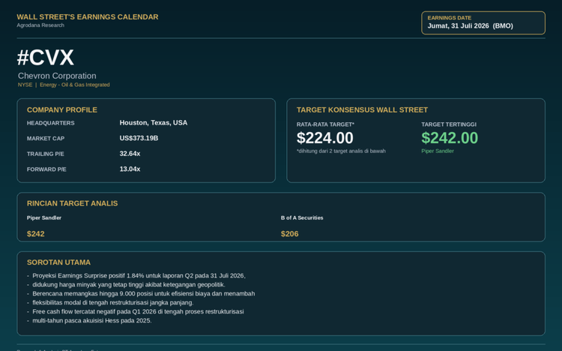The width and height of the screenshot is (562, 351).
Task: Click the #CVX ticker heading
Action: click(46, 58)
